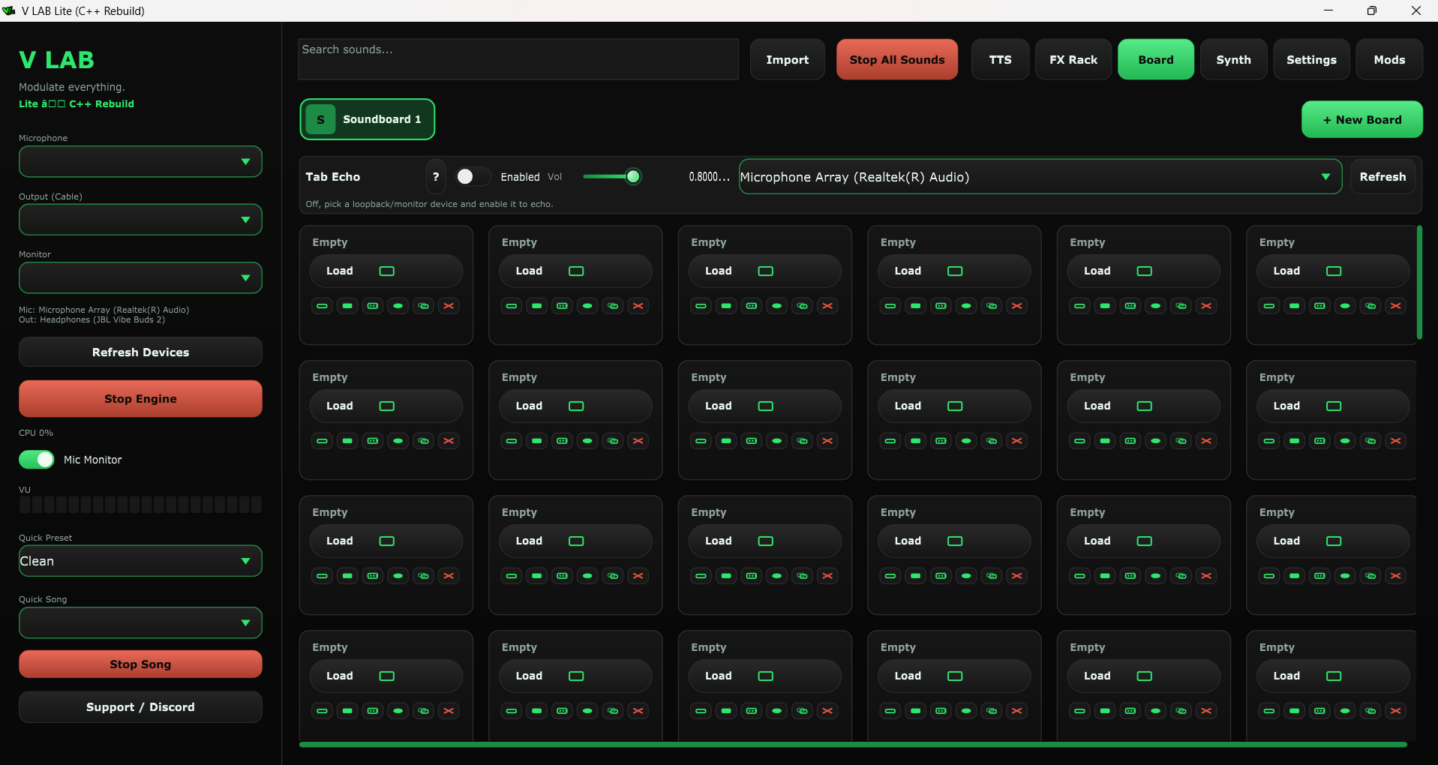Open the Settings tab
The width and height of the screenshot is (1438, 765).
(x=1311, y=59)
